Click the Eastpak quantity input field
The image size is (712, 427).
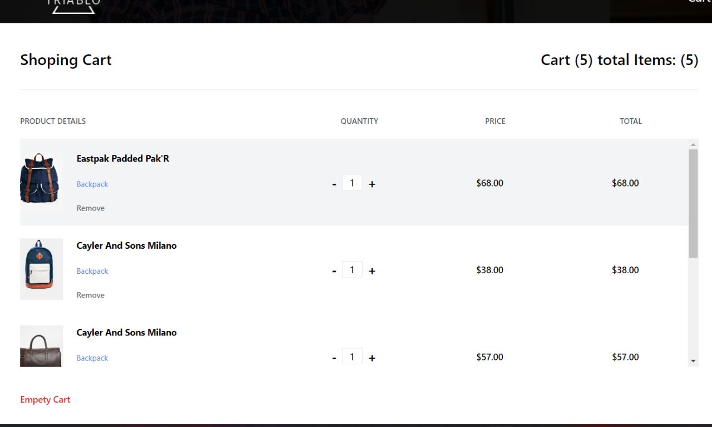pos(352,183)
